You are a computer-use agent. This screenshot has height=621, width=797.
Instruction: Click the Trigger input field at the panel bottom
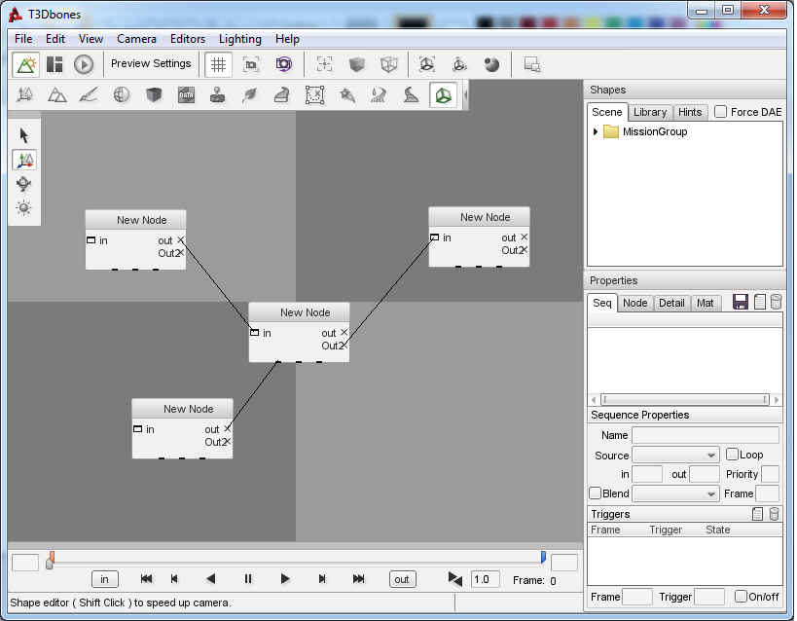tap(709, 597)
